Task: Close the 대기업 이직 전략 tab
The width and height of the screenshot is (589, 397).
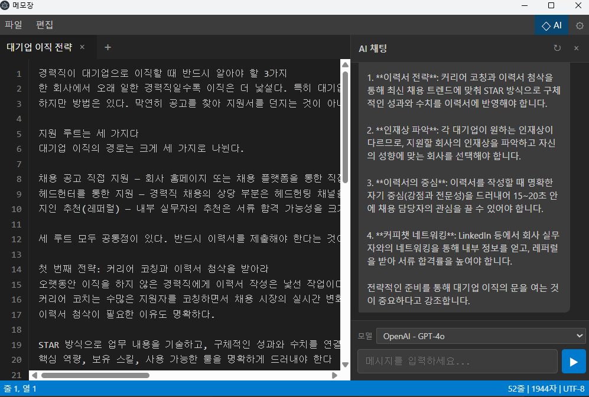Action: 82,47
